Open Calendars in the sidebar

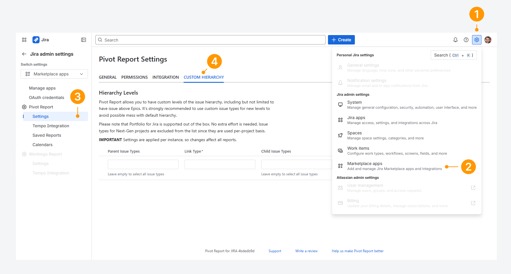(43, 145)
